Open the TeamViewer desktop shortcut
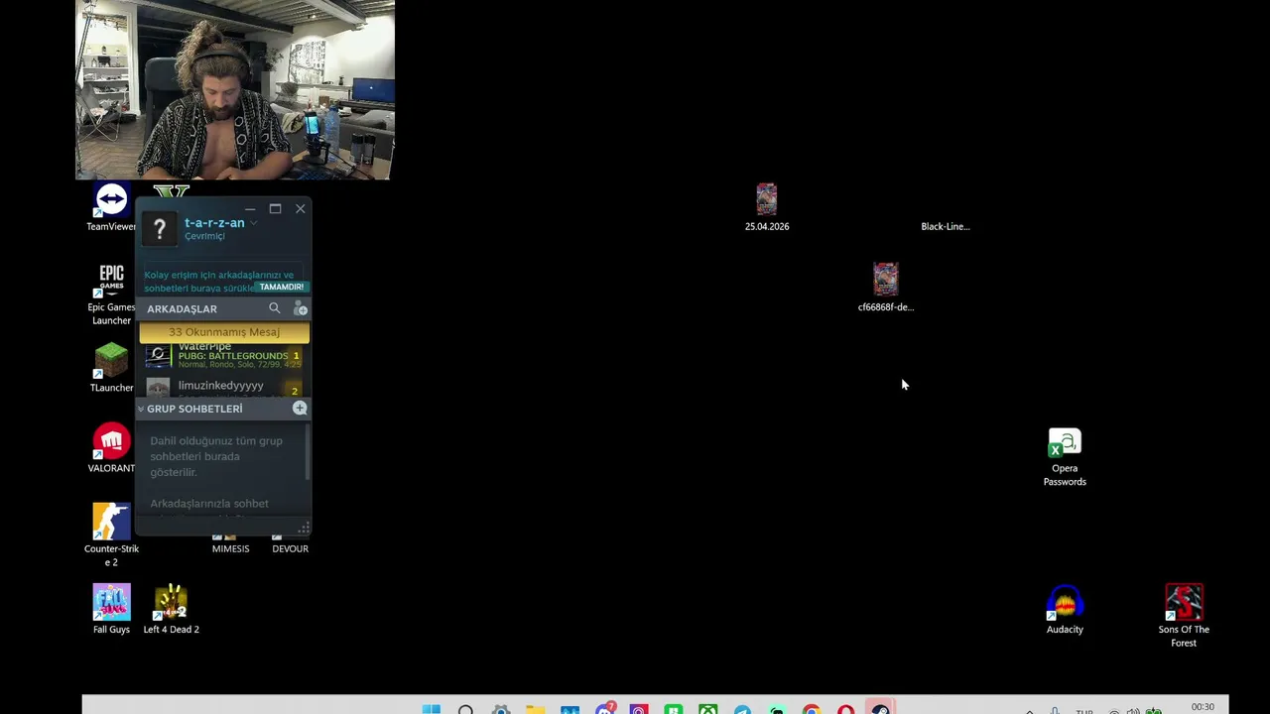Image resolution: width=1270 pixels, height=714 pixels. [x=111, y=206]
